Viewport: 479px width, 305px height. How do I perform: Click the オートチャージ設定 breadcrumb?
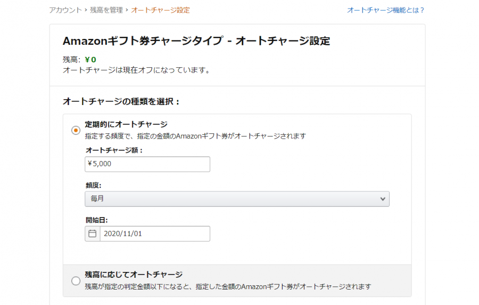click(x=160, y=10)
